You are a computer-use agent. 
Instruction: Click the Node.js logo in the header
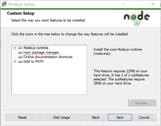137,19
